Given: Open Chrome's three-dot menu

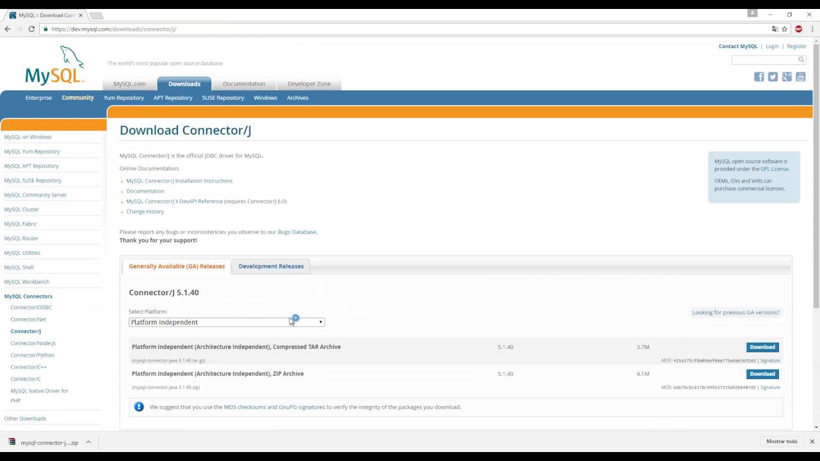Looking at the screenshot, I should point(811,29).
